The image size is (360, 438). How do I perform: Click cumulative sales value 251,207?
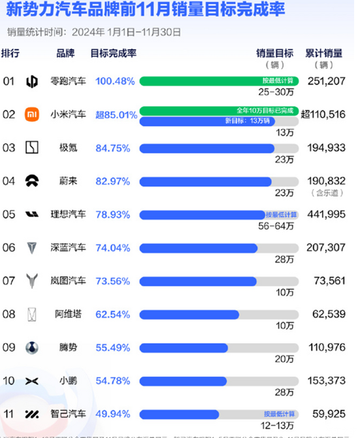point(327,81)
